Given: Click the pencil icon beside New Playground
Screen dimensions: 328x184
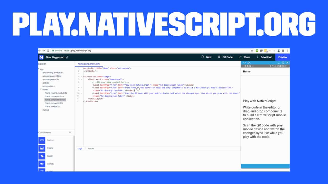Looking at the screenshot, I should (x=67, y=57).
